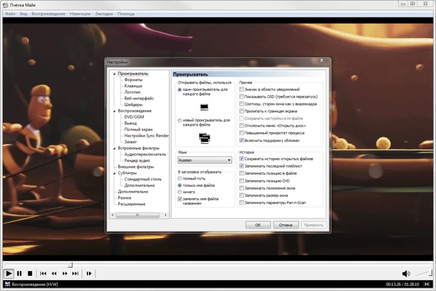
Task: Click the Применить button
Action: (314, 225)
